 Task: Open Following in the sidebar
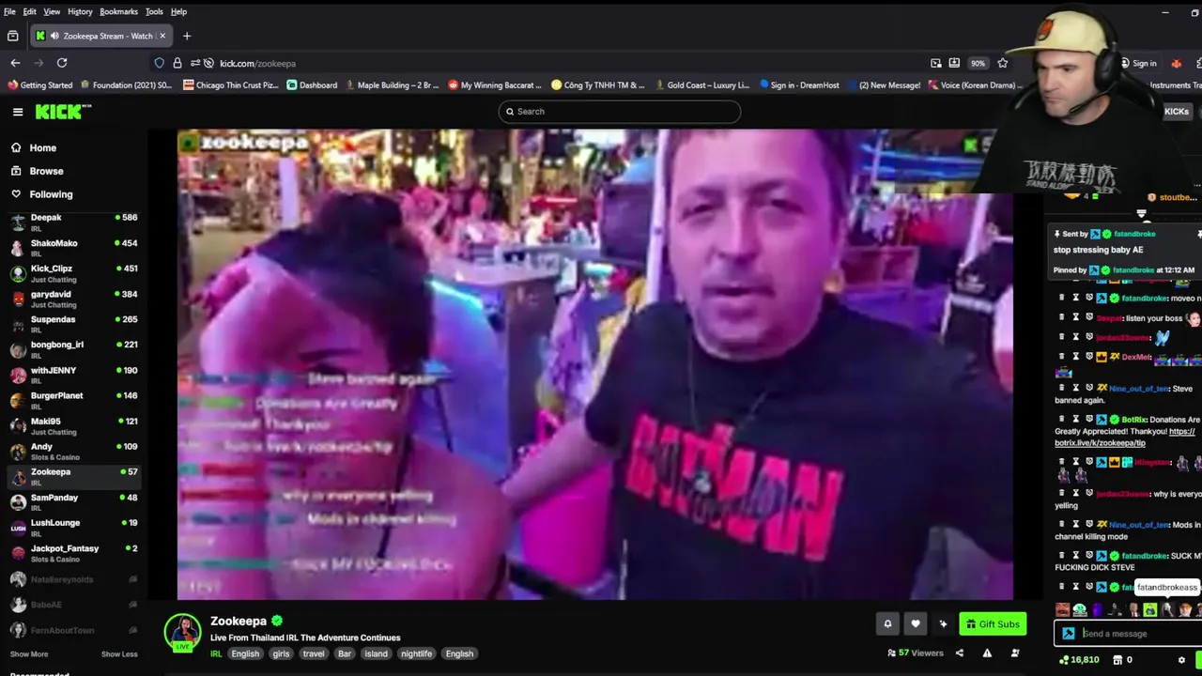pyautogui.click(x=51, y=194)
